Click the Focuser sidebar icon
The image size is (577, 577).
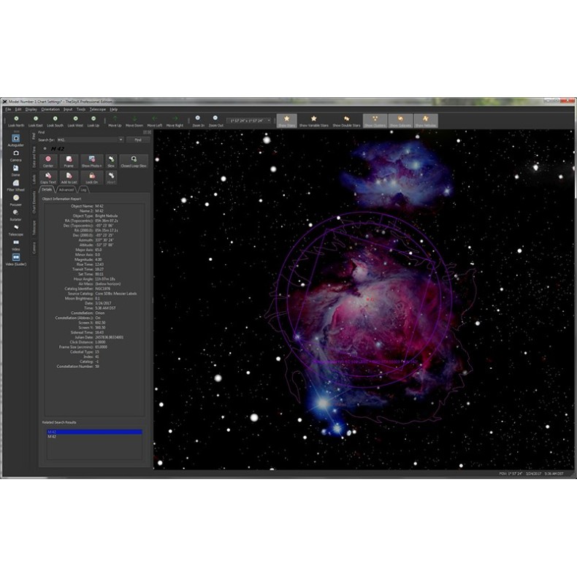(16, 199)
